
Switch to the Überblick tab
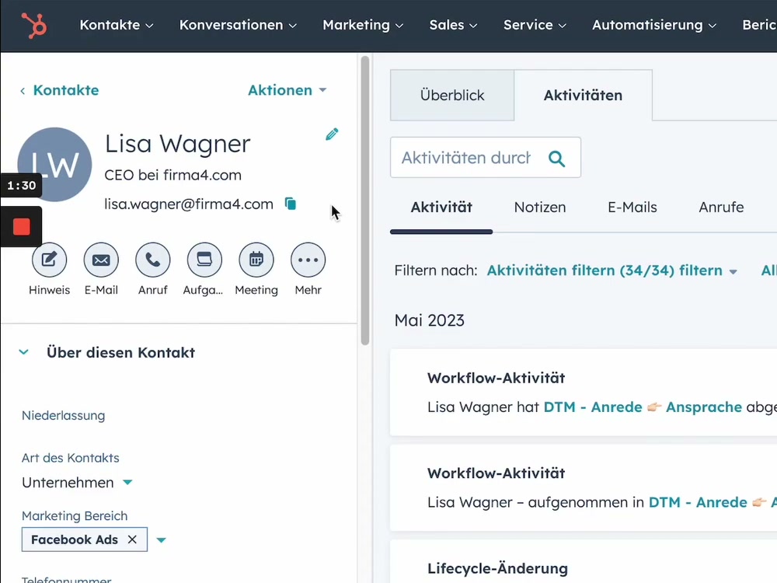pyautogui.click(x=451, y=95)
